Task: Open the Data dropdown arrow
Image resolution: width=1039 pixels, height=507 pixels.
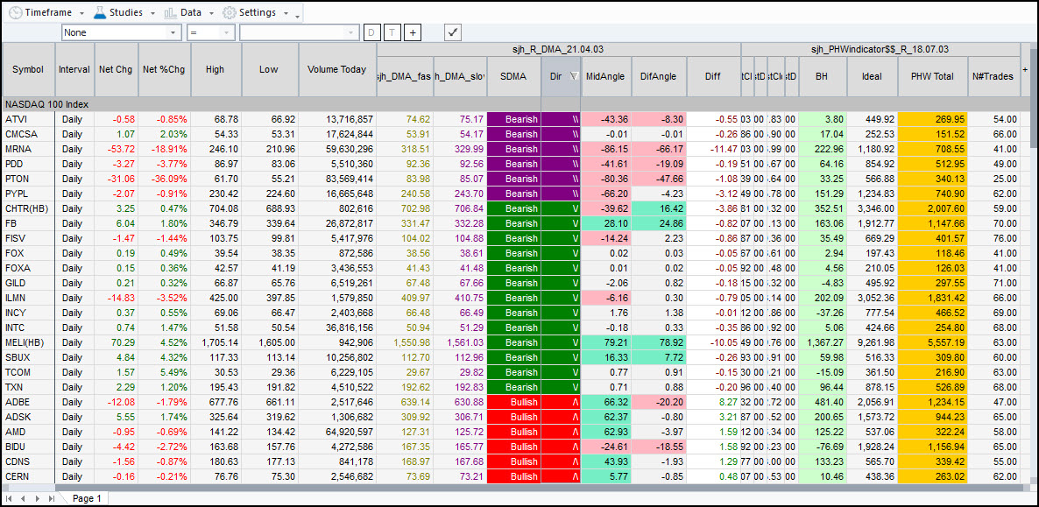Action: click(x=211, y=13)
